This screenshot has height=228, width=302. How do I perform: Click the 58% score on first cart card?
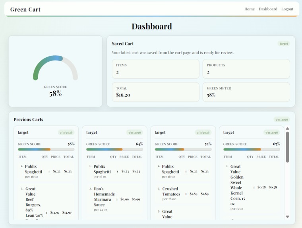(x=71, y=144)
